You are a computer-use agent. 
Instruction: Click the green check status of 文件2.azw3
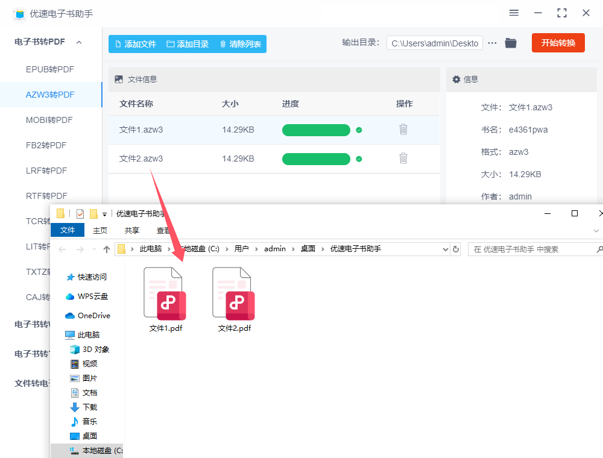click(359, 158)
